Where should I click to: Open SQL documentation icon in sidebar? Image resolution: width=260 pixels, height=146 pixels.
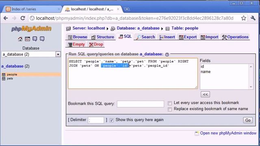pyautogui.click(x=42, y=39)
